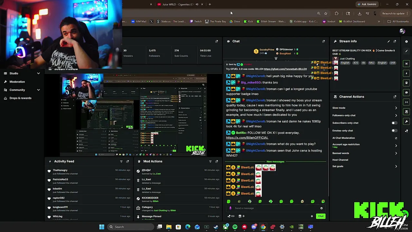Pop out the Activity Feed panel
412x232 pixels.
127,161
